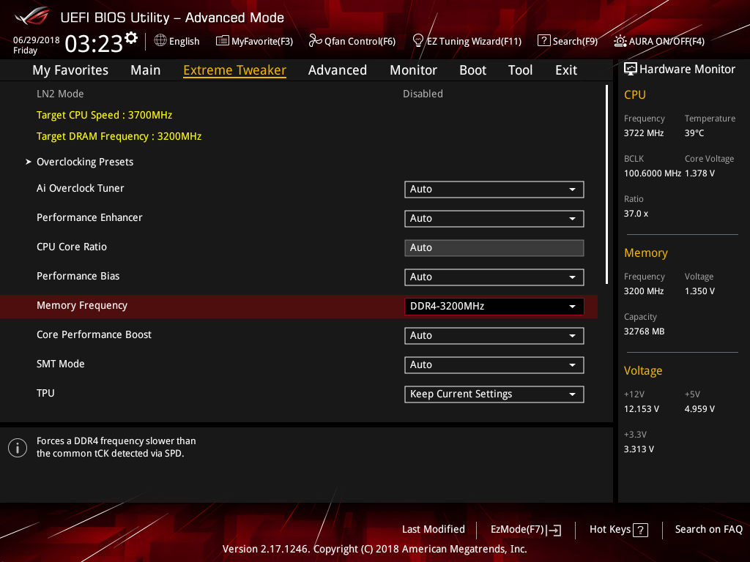The width and height of the screenshot is (750, 562).
Task: Open the TPU Keep Current Settings dropdown
Action: click(x=494, y=394)
